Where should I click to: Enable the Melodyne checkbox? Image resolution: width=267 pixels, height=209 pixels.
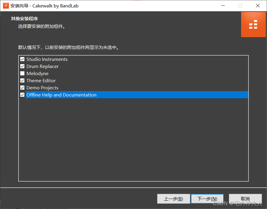[22, 73]
